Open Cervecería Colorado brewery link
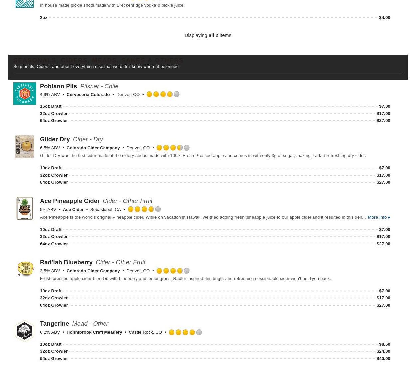Image resolution: width=416 pixels, height=365 pixels. point(88,94)
